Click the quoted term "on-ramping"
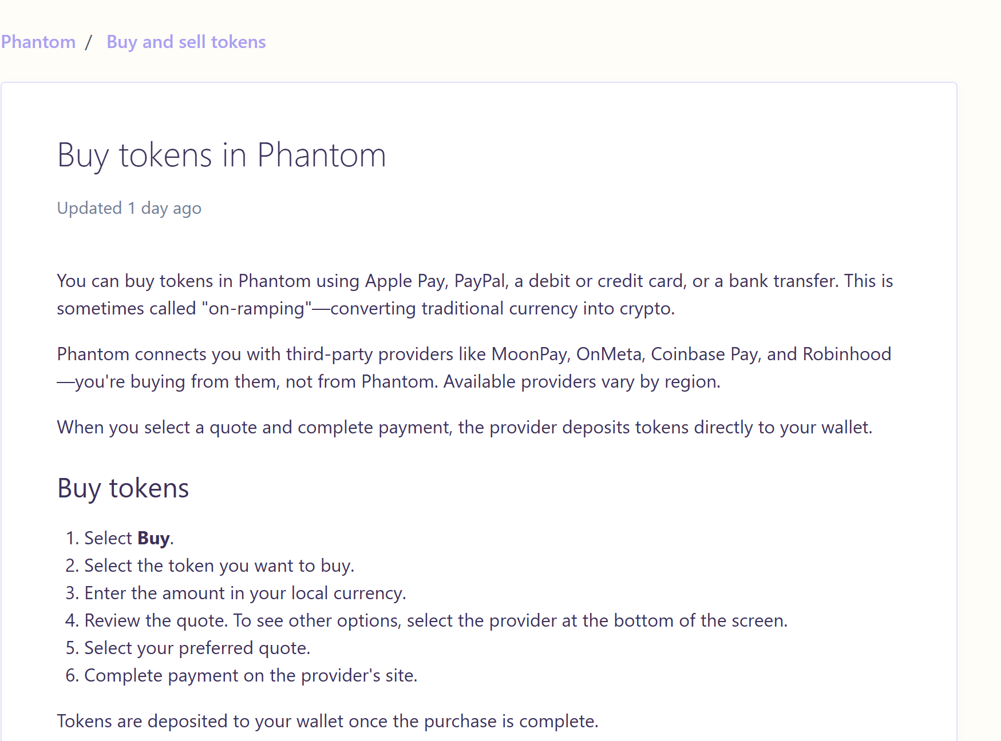Image resolution: width=1001 pixels, height=741 pixels. [x=256, y=309]
